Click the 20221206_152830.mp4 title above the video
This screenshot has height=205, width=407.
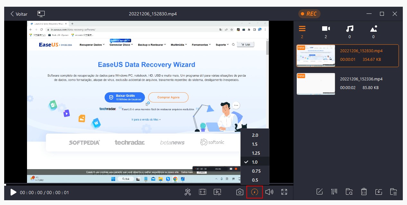153,14
